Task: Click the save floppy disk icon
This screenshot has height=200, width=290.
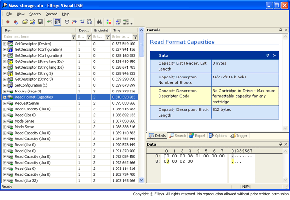Action: pos(39,22)
